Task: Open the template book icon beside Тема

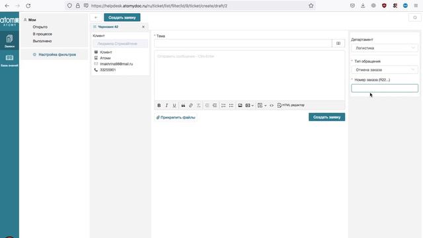Action: [338, 44]
